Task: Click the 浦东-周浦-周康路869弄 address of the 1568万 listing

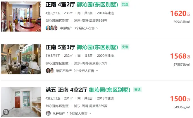Action: click(91, 63)
